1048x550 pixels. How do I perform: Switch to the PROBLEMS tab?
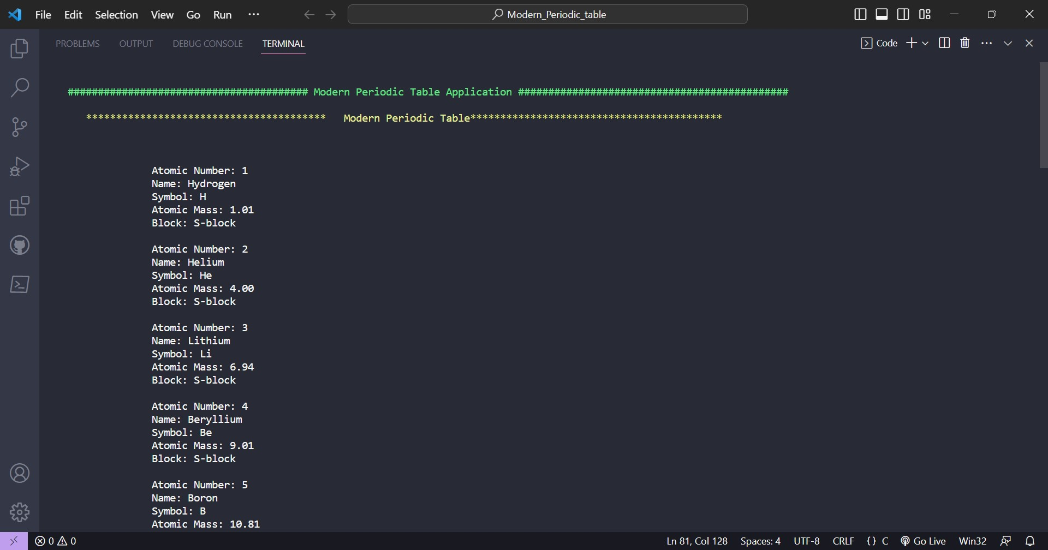[78, 44]
